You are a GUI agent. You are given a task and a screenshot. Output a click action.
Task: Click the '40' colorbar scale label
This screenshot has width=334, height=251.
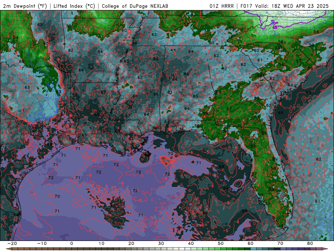pyautogui.click(x=191, y=243)
